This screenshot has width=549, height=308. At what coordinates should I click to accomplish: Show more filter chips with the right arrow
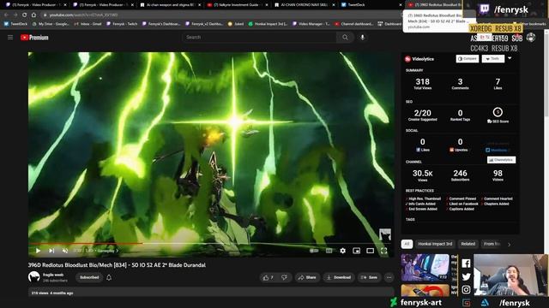[509, 244]
